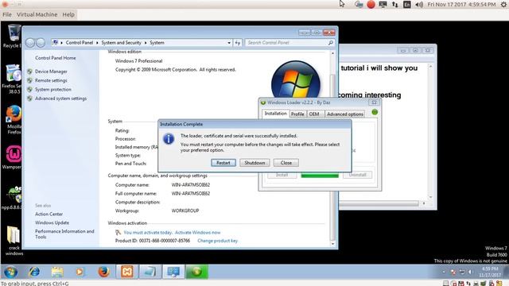The image size is (509, 286).
Task: Click the network arrows indicator in top panel
Action: [x=394, y=5]
